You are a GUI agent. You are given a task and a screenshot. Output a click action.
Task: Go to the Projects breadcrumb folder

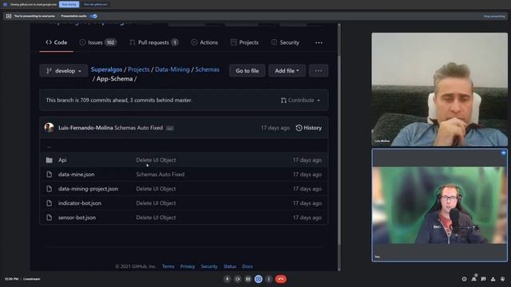[138, 69]
